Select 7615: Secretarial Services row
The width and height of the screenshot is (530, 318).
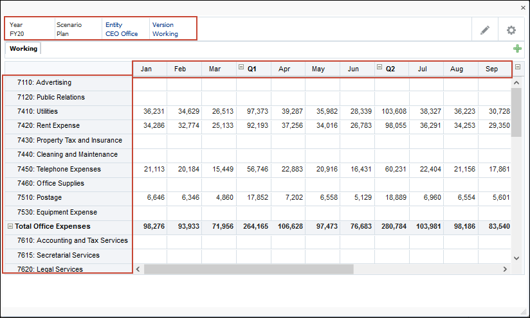(68, 255)
